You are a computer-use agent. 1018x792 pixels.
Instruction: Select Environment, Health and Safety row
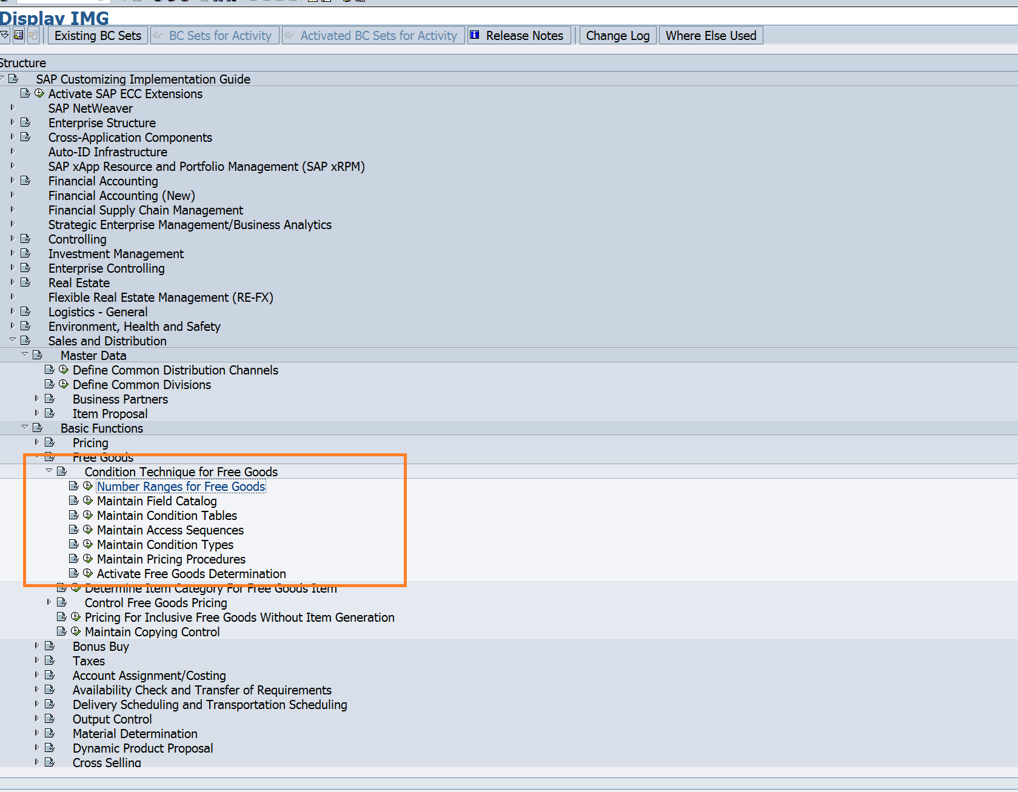(134, 327)
